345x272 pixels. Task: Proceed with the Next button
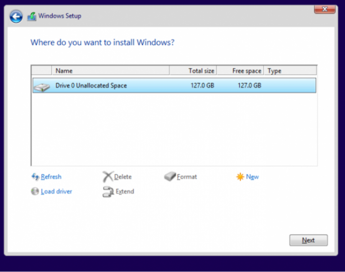308,240
